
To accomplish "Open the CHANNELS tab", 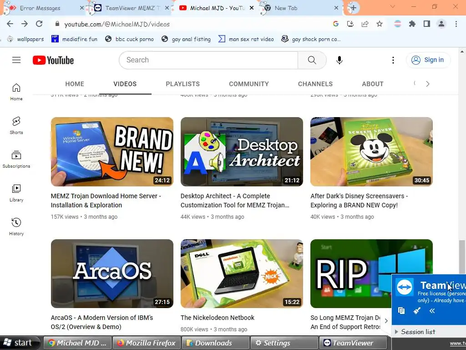I will click(x=315, y=84).
